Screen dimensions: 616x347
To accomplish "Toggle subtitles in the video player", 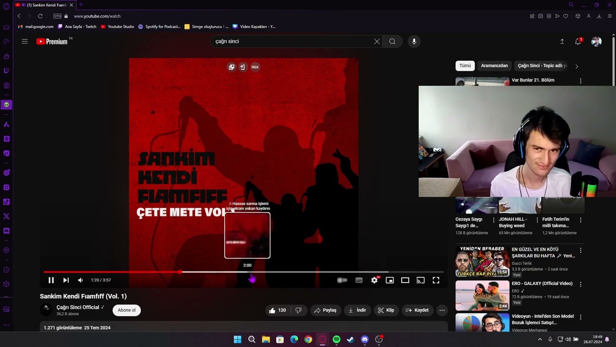I will click(359, 280).
